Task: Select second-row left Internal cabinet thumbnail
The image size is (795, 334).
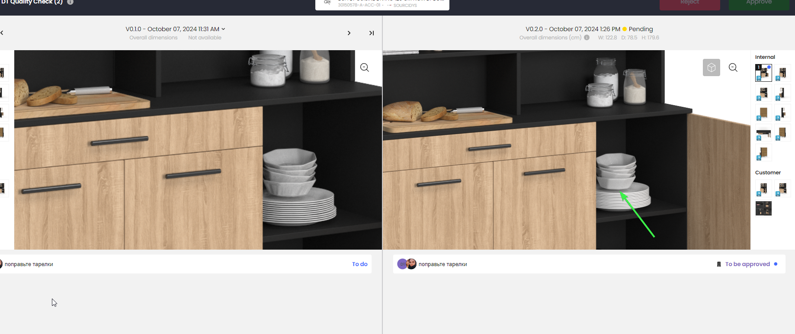Action: pos(763,93)
